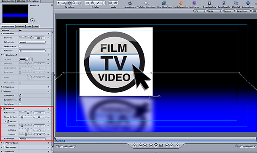Expand the shadow Farbe disclosure triangle
The image size is (257, 153).
click(5, 59)
